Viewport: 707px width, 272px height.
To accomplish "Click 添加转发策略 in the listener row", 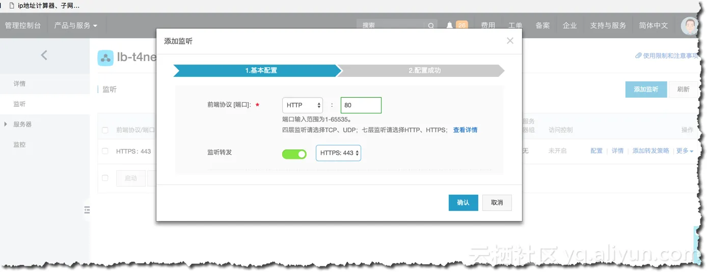I will point(651,151).
